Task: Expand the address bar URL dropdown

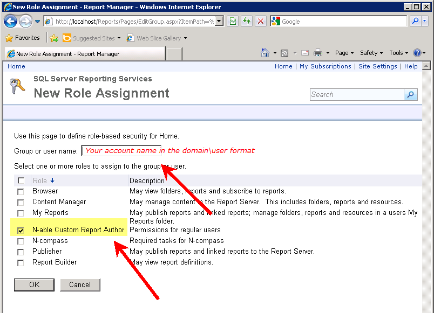Action: pyautogui.click(x=219, y=21)
